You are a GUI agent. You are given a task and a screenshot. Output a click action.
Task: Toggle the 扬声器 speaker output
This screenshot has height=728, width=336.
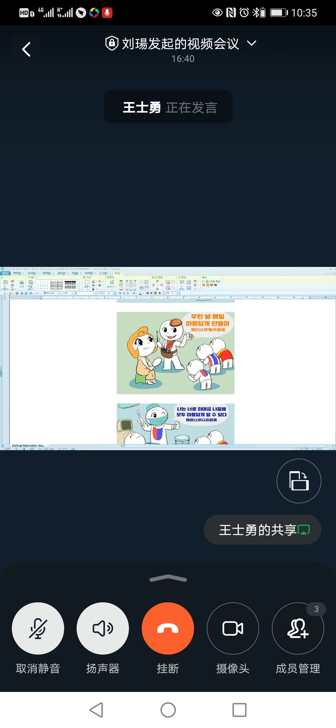coord(103,628)
